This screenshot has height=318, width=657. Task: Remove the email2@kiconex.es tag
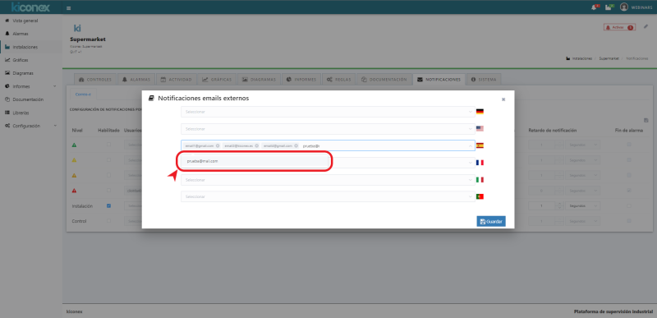[x=256, y=145]
